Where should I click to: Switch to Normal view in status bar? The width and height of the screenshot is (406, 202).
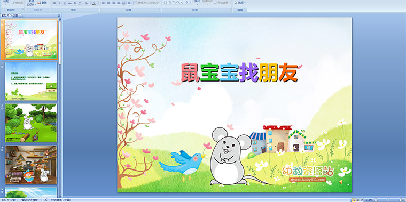click(x=354, y=200)
